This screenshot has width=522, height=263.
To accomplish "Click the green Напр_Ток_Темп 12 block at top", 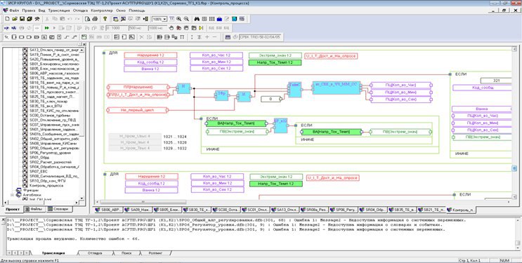I will (x=275, y=62).
